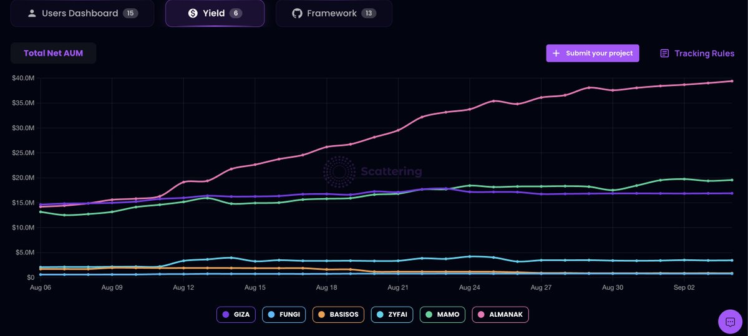Switch to the Users Dashboard tab

82,13
